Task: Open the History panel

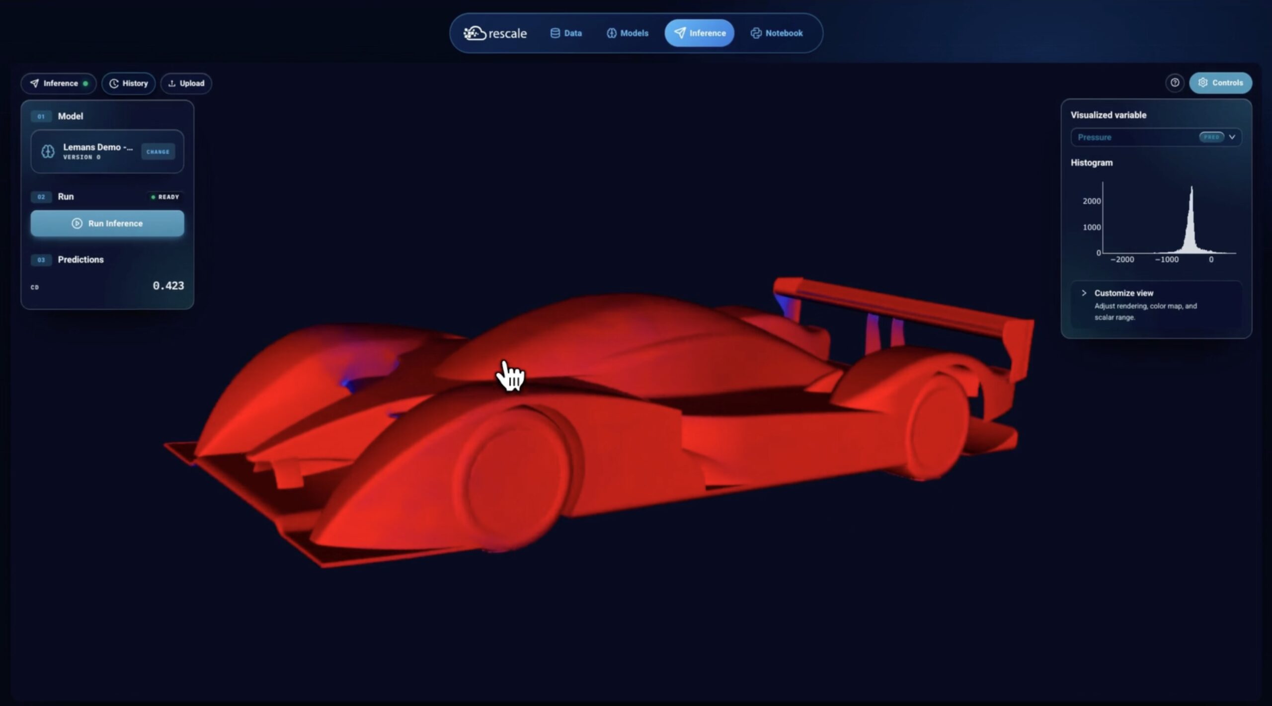Action: coord(129,83)
